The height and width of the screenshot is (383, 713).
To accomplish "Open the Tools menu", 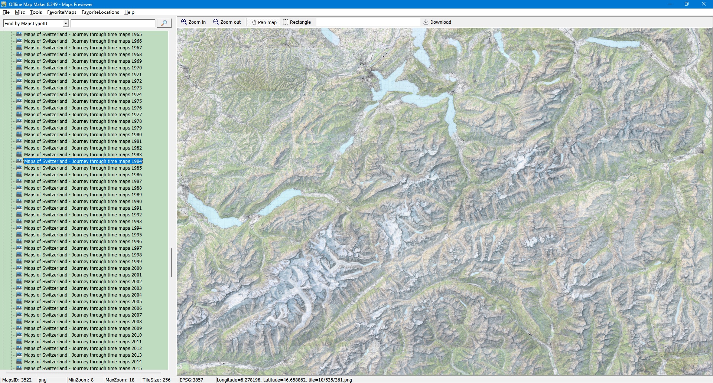I will pyautogui.click(x=36, y=12).
